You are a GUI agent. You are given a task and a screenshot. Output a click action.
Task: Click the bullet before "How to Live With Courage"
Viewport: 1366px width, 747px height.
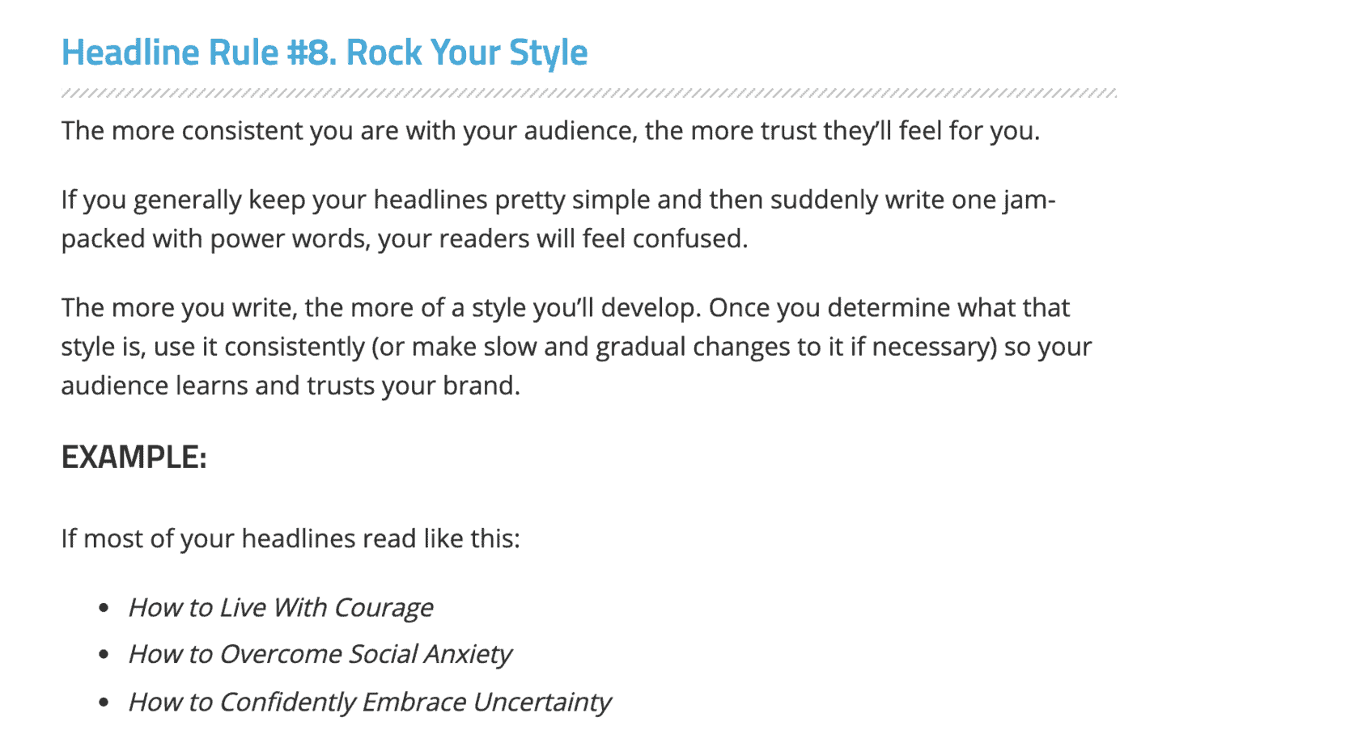(x=104, y=607)
